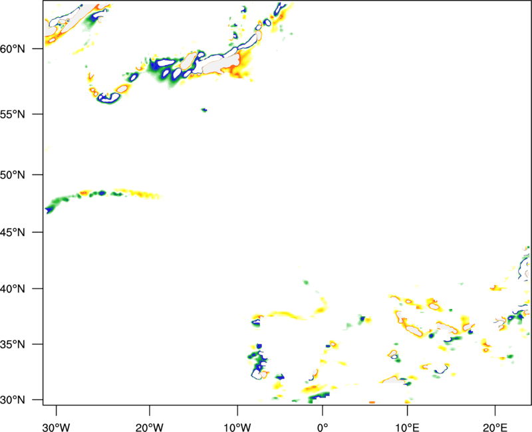The height and width of the screenshot is (432, 532).
Task: Click the 30°N latitude axis label
Action: tap(13, 400)
